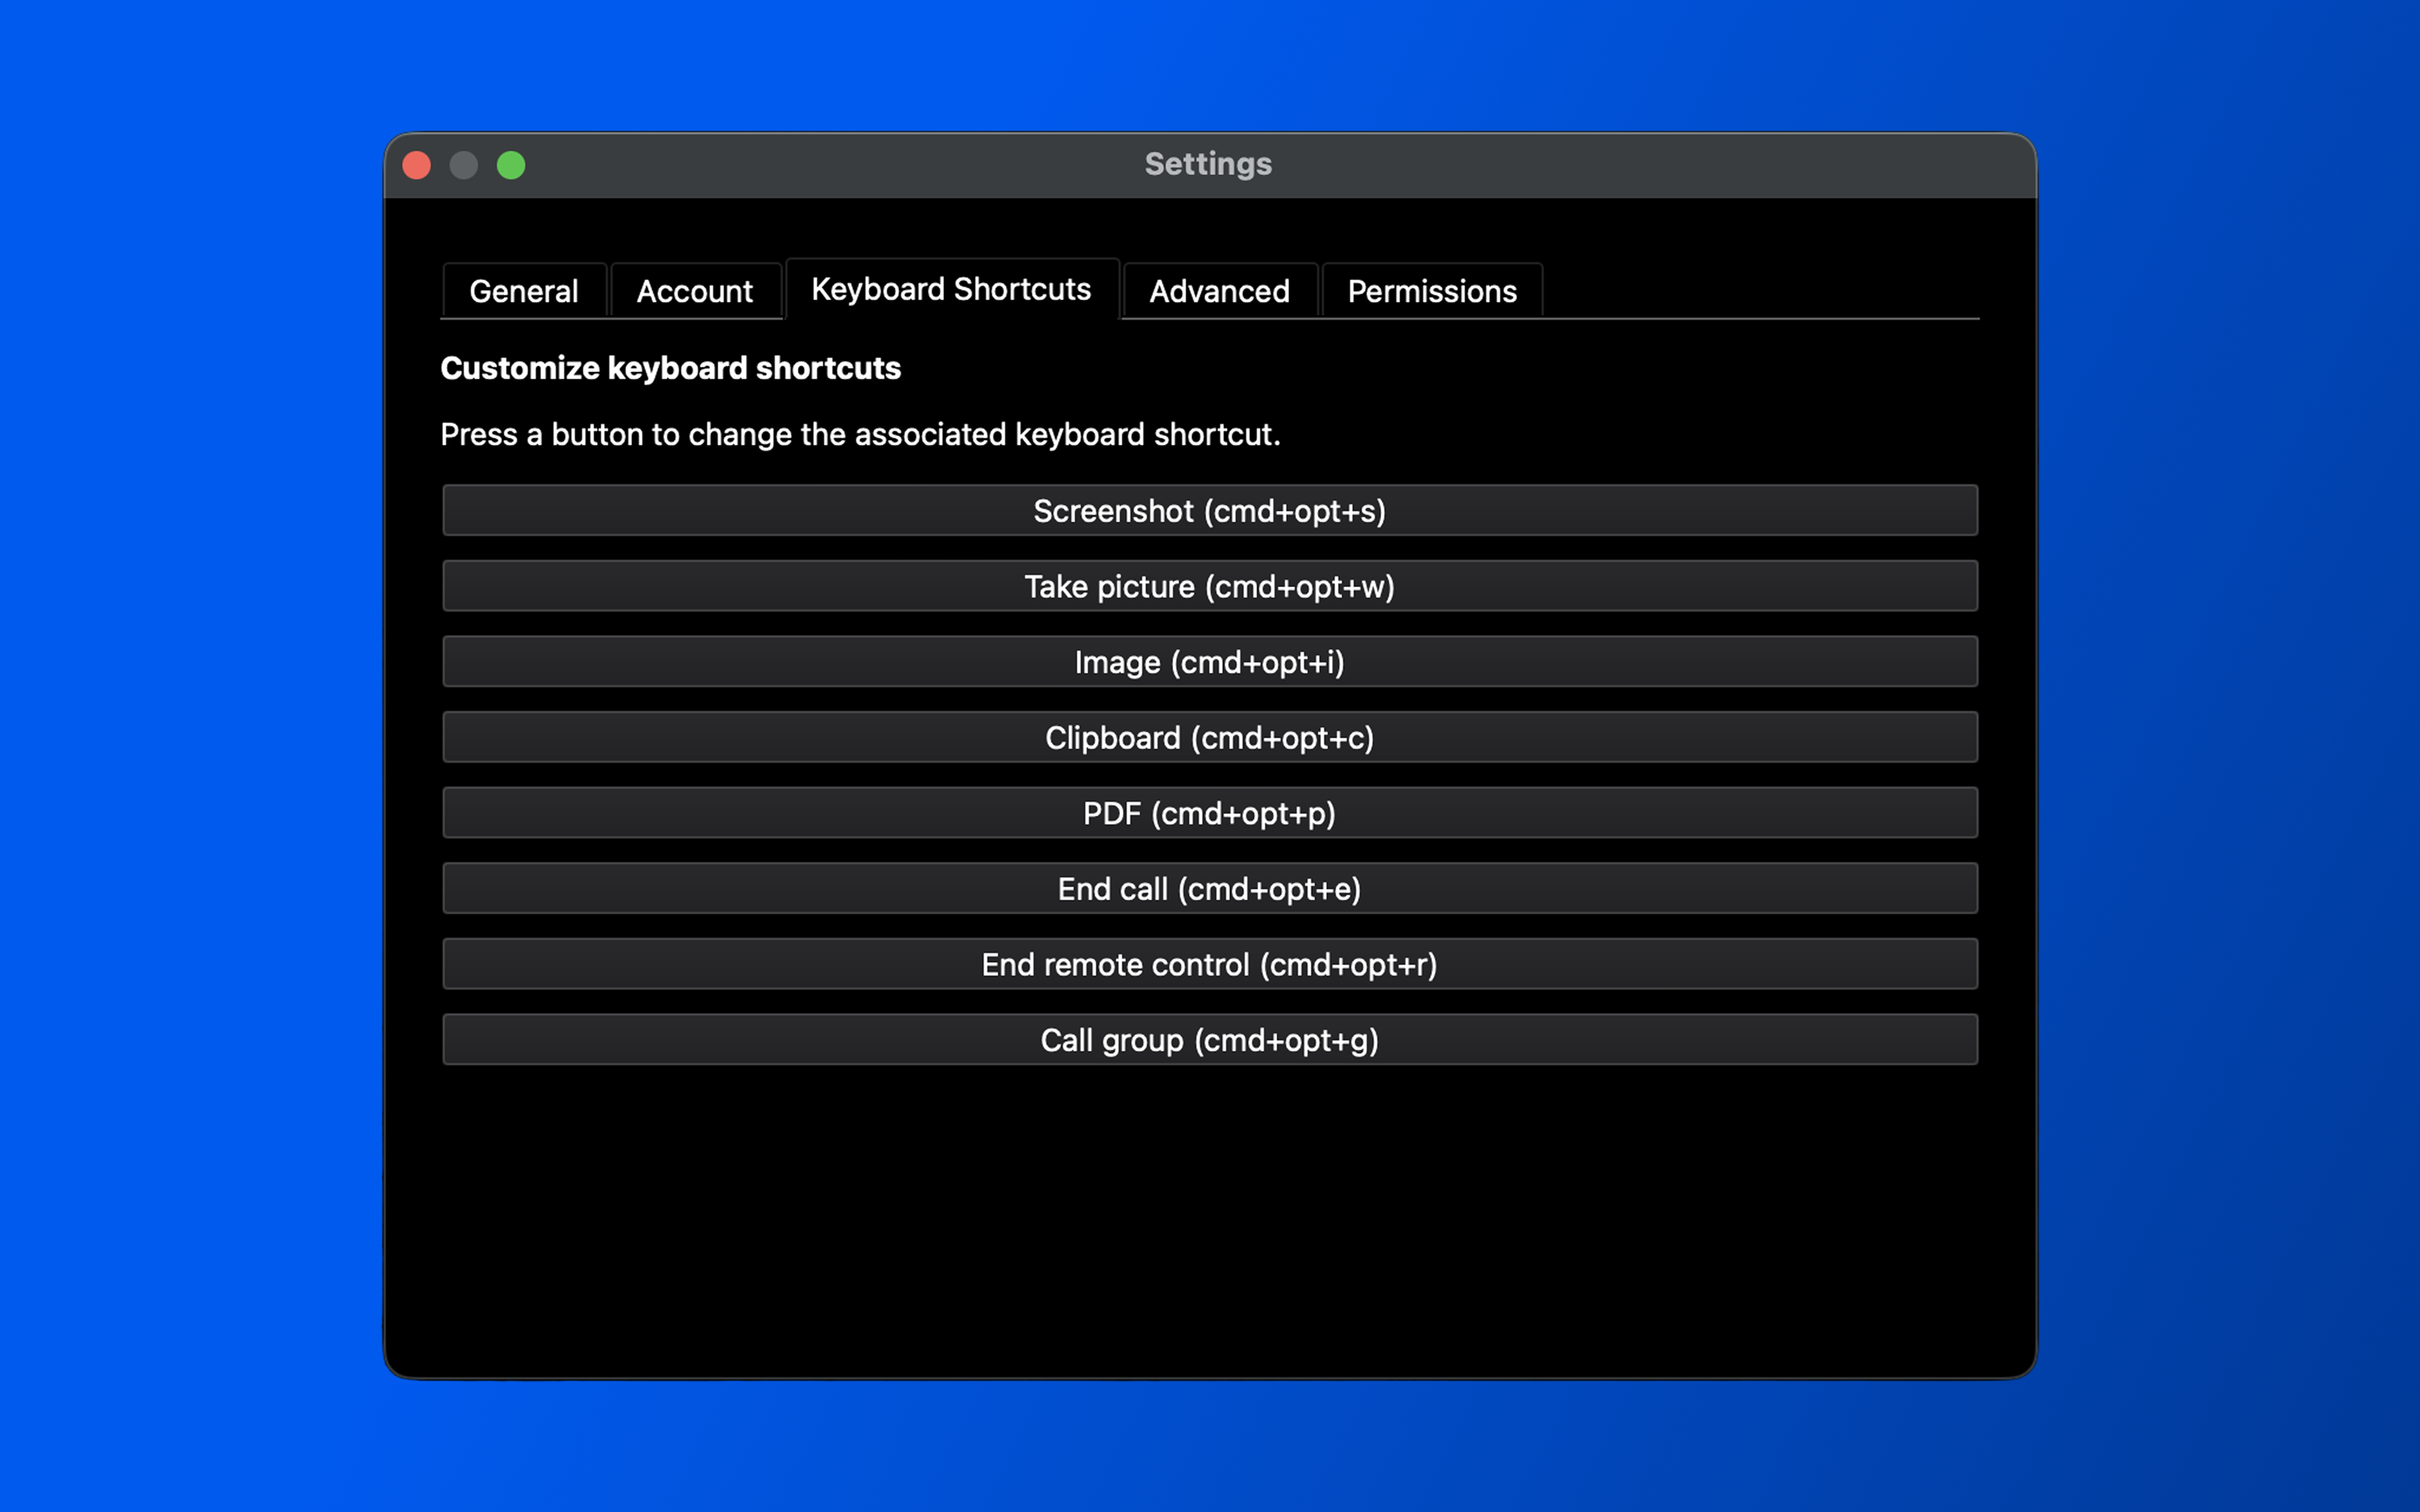Image resolution: width=2420 pixels, height=1512 pixels.
Task: Edit the Clipboard (cmd+opt+c) shortcut
Action: (1210, 737)
